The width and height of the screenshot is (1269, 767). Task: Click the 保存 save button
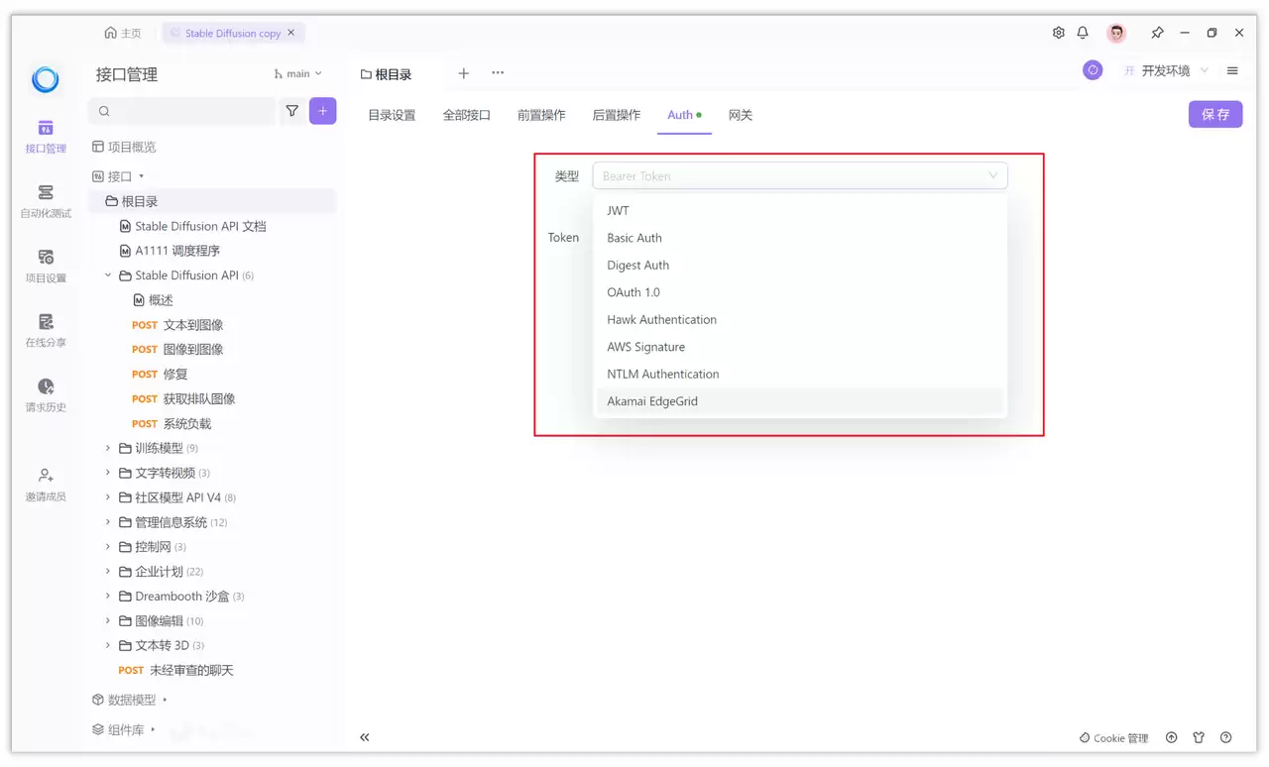(x=1215, y=114)
